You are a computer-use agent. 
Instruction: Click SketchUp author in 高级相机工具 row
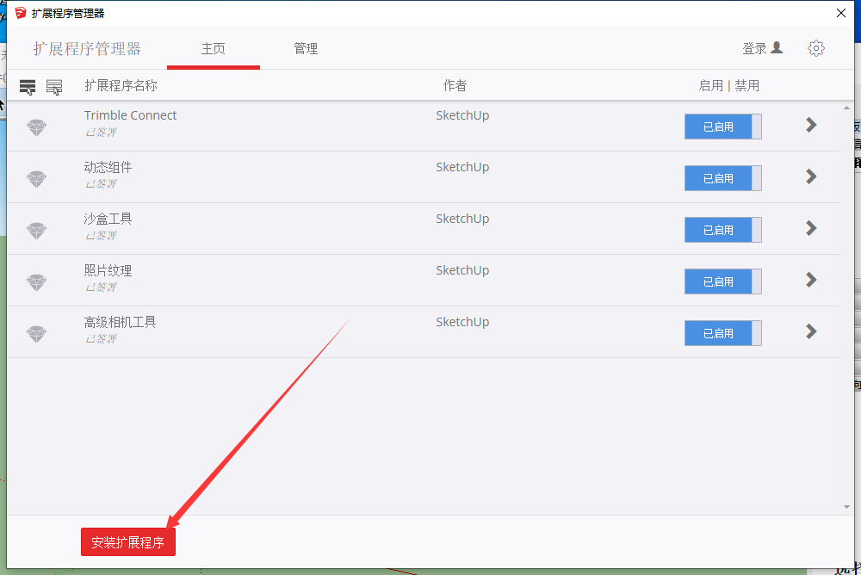tap(462, 322)
